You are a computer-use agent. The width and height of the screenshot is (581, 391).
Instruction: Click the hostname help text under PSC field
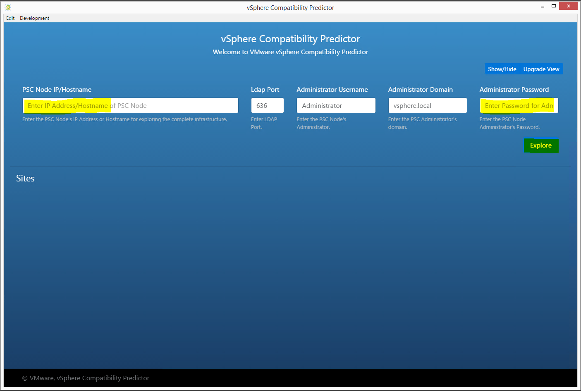(125, 119)
